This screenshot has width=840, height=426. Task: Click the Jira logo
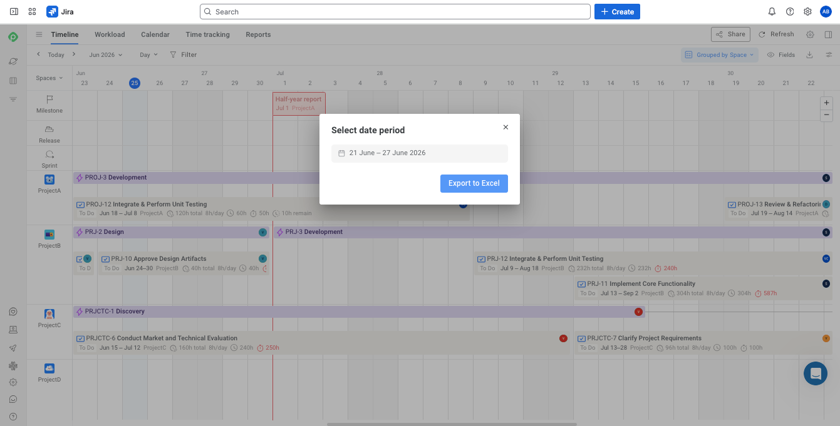tap(60, 11)
